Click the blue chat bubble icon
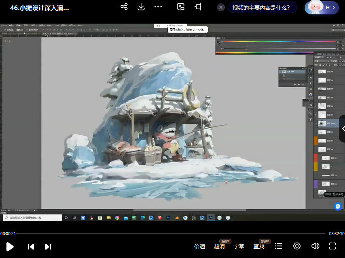This screenshot has width=345, height=258. [x=338, y=206]
